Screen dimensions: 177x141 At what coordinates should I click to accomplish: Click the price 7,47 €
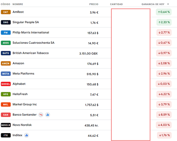(x=94, y=94)
